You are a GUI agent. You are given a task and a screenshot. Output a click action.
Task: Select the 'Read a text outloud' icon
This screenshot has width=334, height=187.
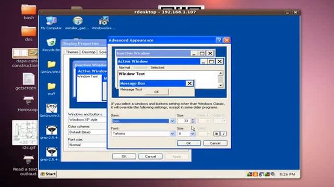click(x=29, y=160)
